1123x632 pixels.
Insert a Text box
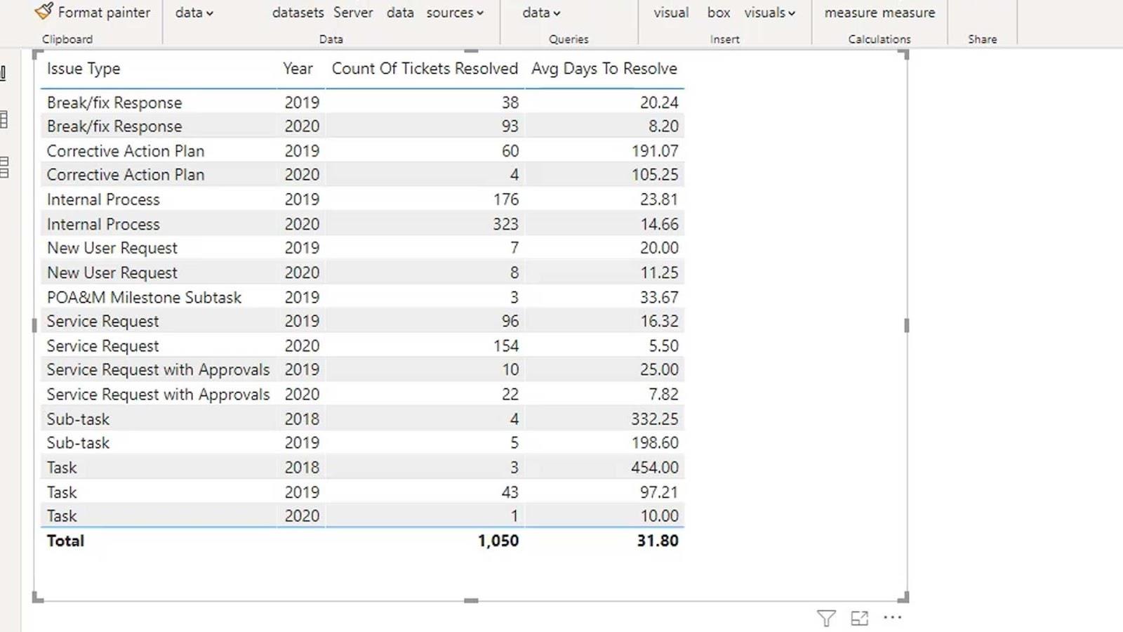(x=719, y=13)
